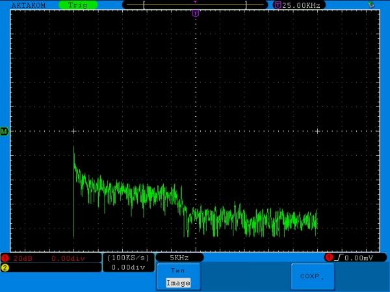Click the purple T icon beside 25.00KHz
The height and width of the screenshot is (292, 390).
point(278,5)
